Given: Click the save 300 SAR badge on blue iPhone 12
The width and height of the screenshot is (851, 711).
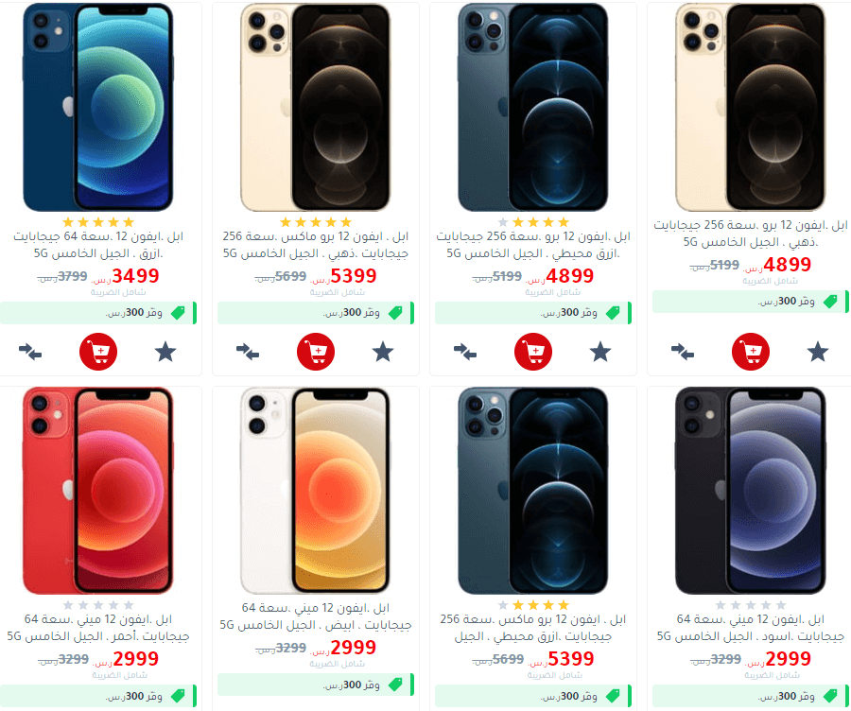Looking at the screenshot, I should point(98,313).
